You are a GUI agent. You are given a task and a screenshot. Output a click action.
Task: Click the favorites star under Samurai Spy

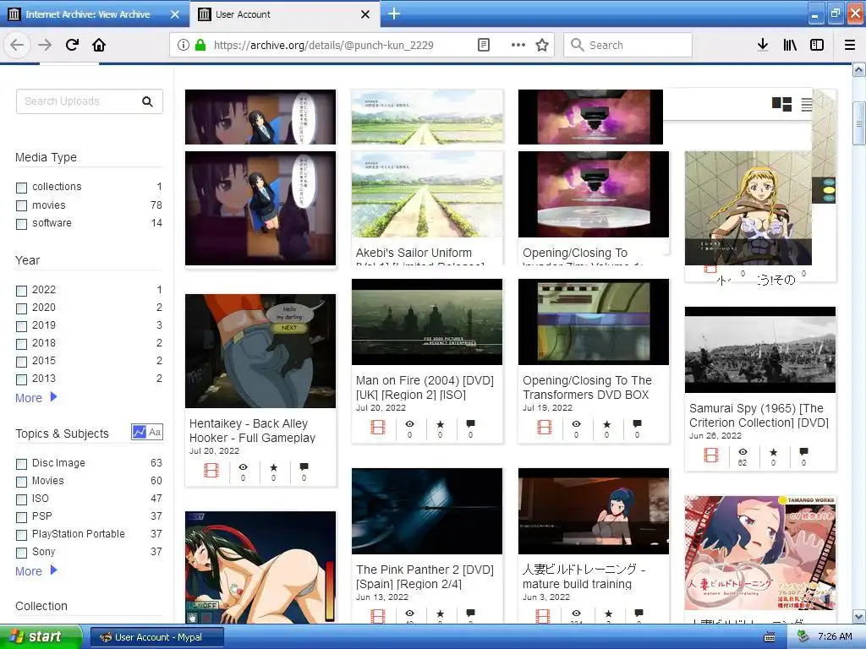coord(773,451)
